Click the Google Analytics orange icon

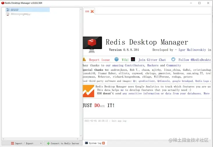[x=88, y=91]
